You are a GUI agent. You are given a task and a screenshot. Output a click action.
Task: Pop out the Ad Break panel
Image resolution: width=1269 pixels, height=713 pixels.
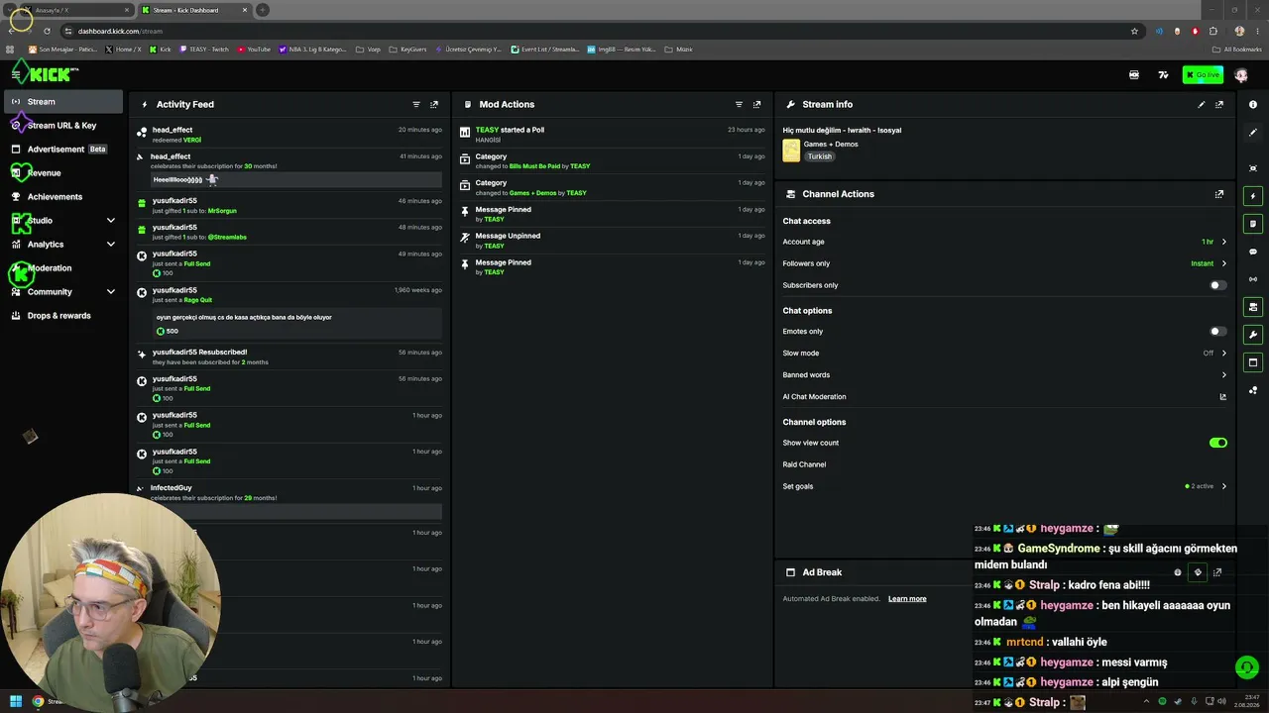click(x=1217, y=572)
